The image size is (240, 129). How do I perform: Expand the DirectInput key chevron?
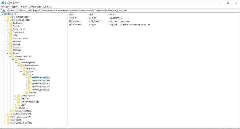tap(21, 69)
